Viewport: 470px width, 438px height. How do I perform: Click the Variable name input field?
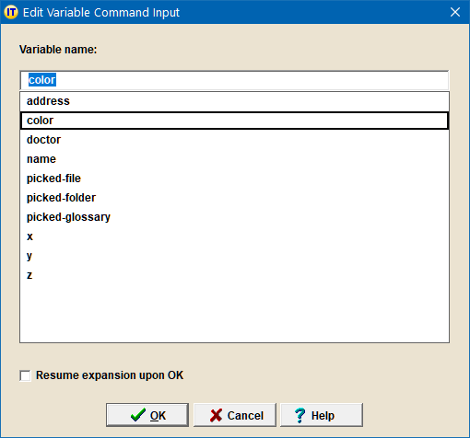pyautogui.click(x=234, y=80)
